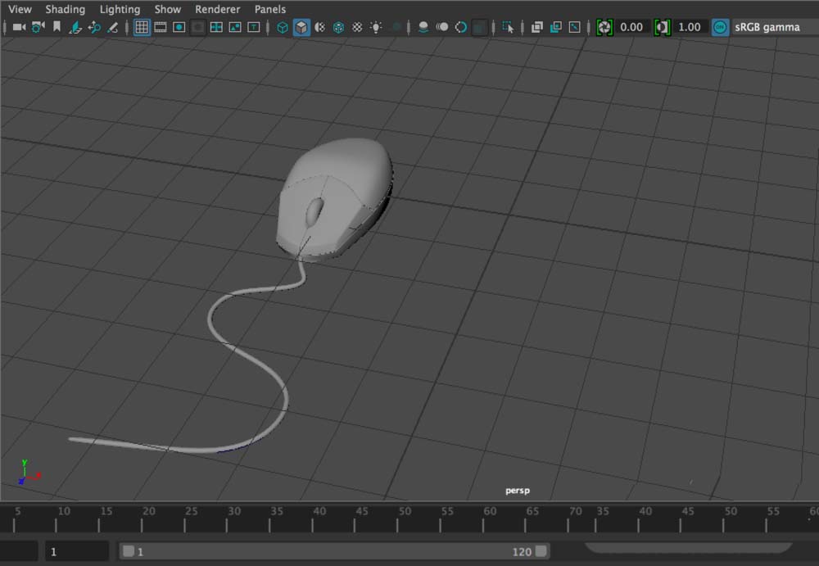This screenshot has width=819, height=566.
Task: Click frame 50 on the time slider
Action: (x=405, y=516)
